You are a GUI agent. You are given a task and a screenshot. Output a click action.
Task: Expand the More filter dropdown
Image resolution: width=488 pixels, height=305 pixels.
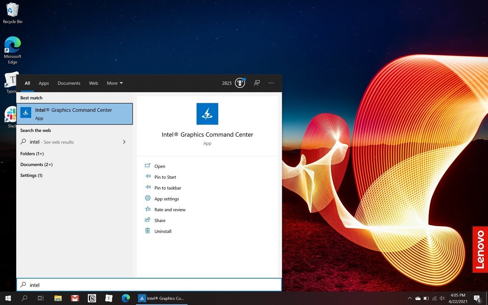point(115,83)
